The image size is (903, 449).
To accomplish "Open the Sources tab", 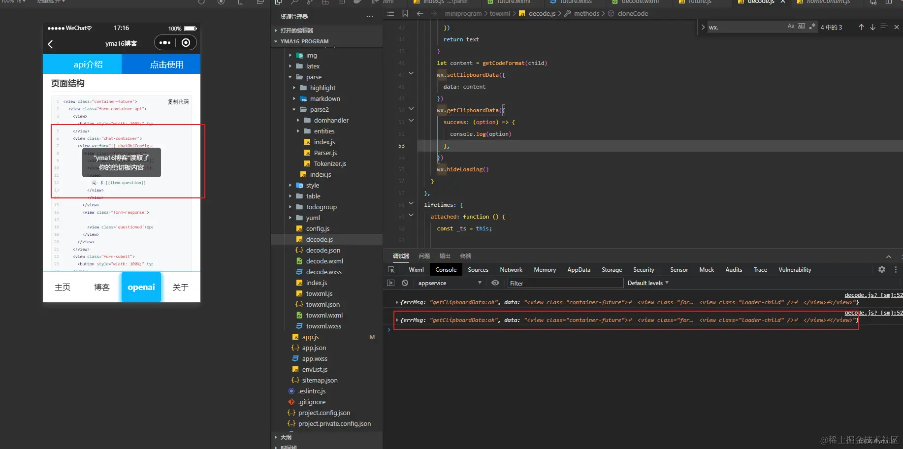I will coord(478,270).
